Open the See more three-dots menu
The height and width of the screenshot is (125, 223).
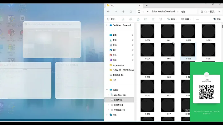(197, 19)
